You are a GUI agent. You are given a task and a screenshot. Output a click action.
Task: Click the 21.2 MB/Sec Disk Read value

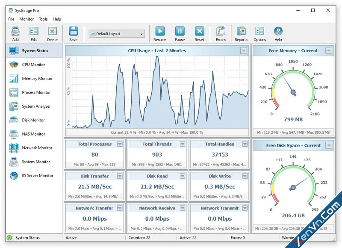157,187
